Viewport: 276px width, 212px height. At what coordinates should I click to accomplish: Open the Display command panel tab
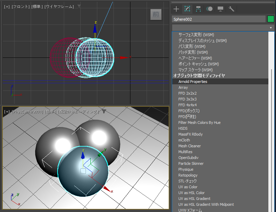[x=220, y=9]
